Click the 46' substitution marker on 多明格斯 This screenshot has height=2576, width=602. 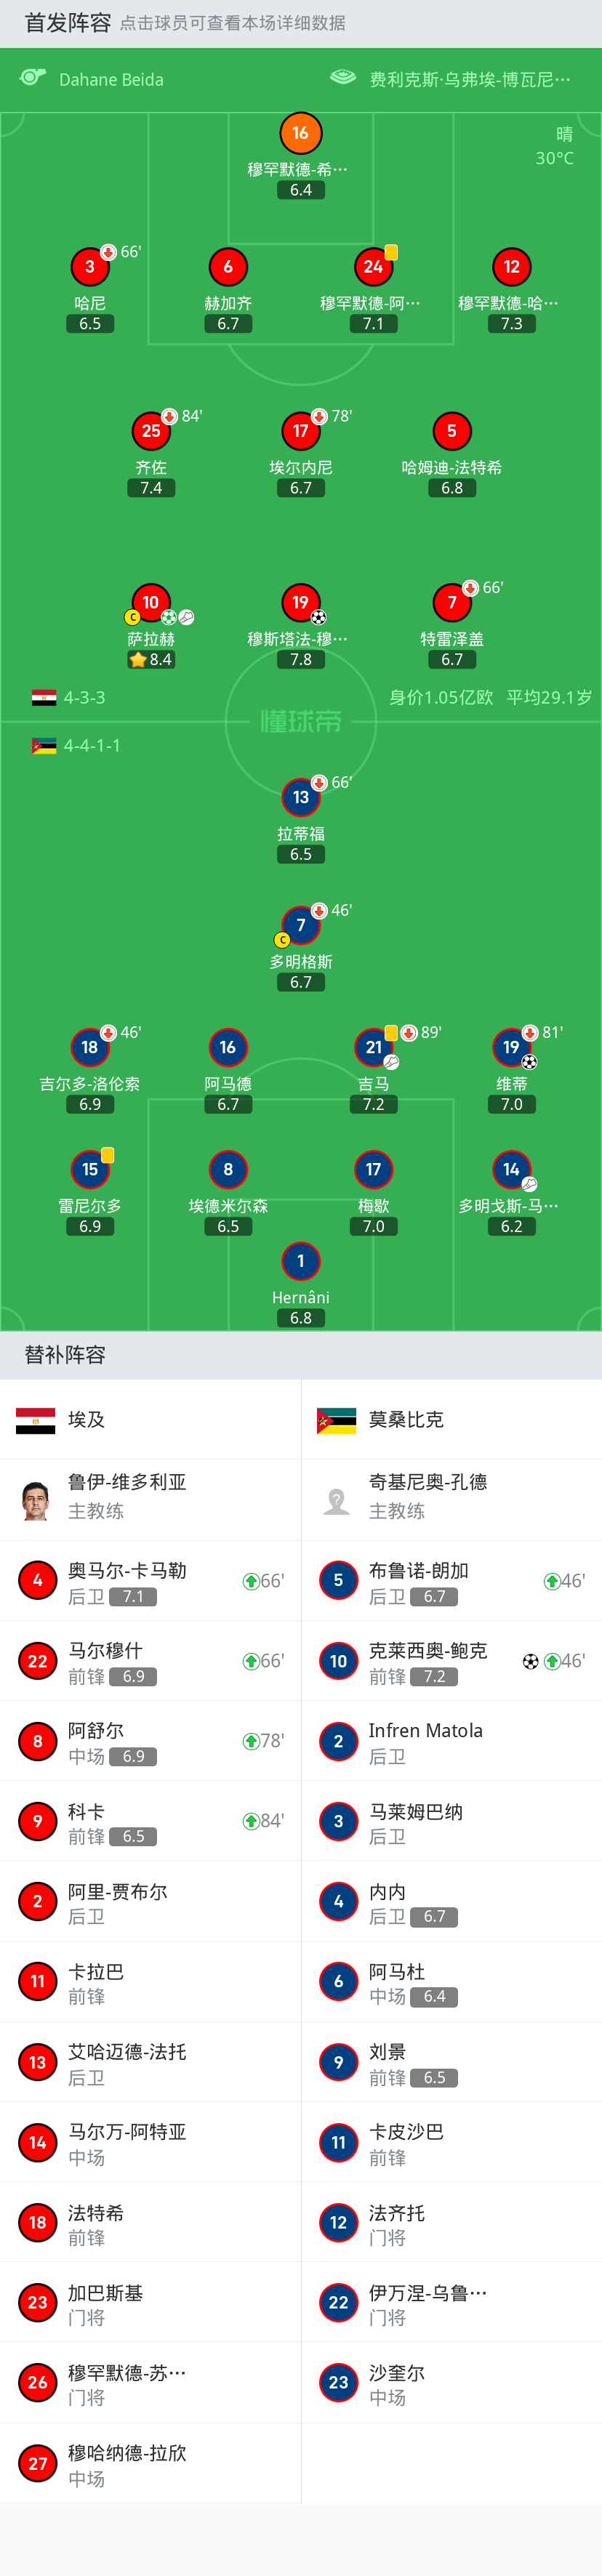318,912
